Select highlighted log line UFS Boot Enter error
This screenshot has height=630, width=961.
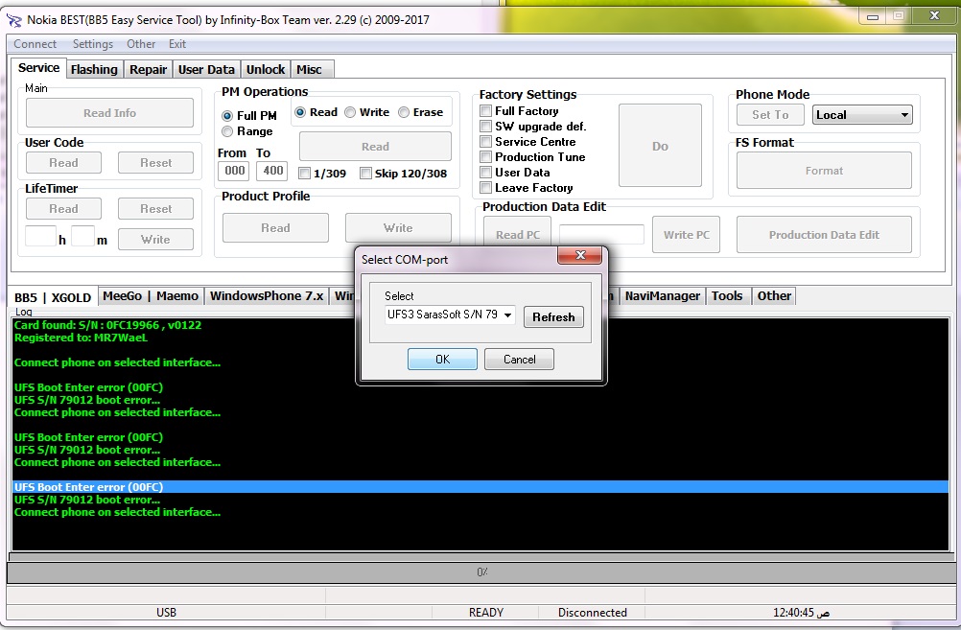click(480, 487)
